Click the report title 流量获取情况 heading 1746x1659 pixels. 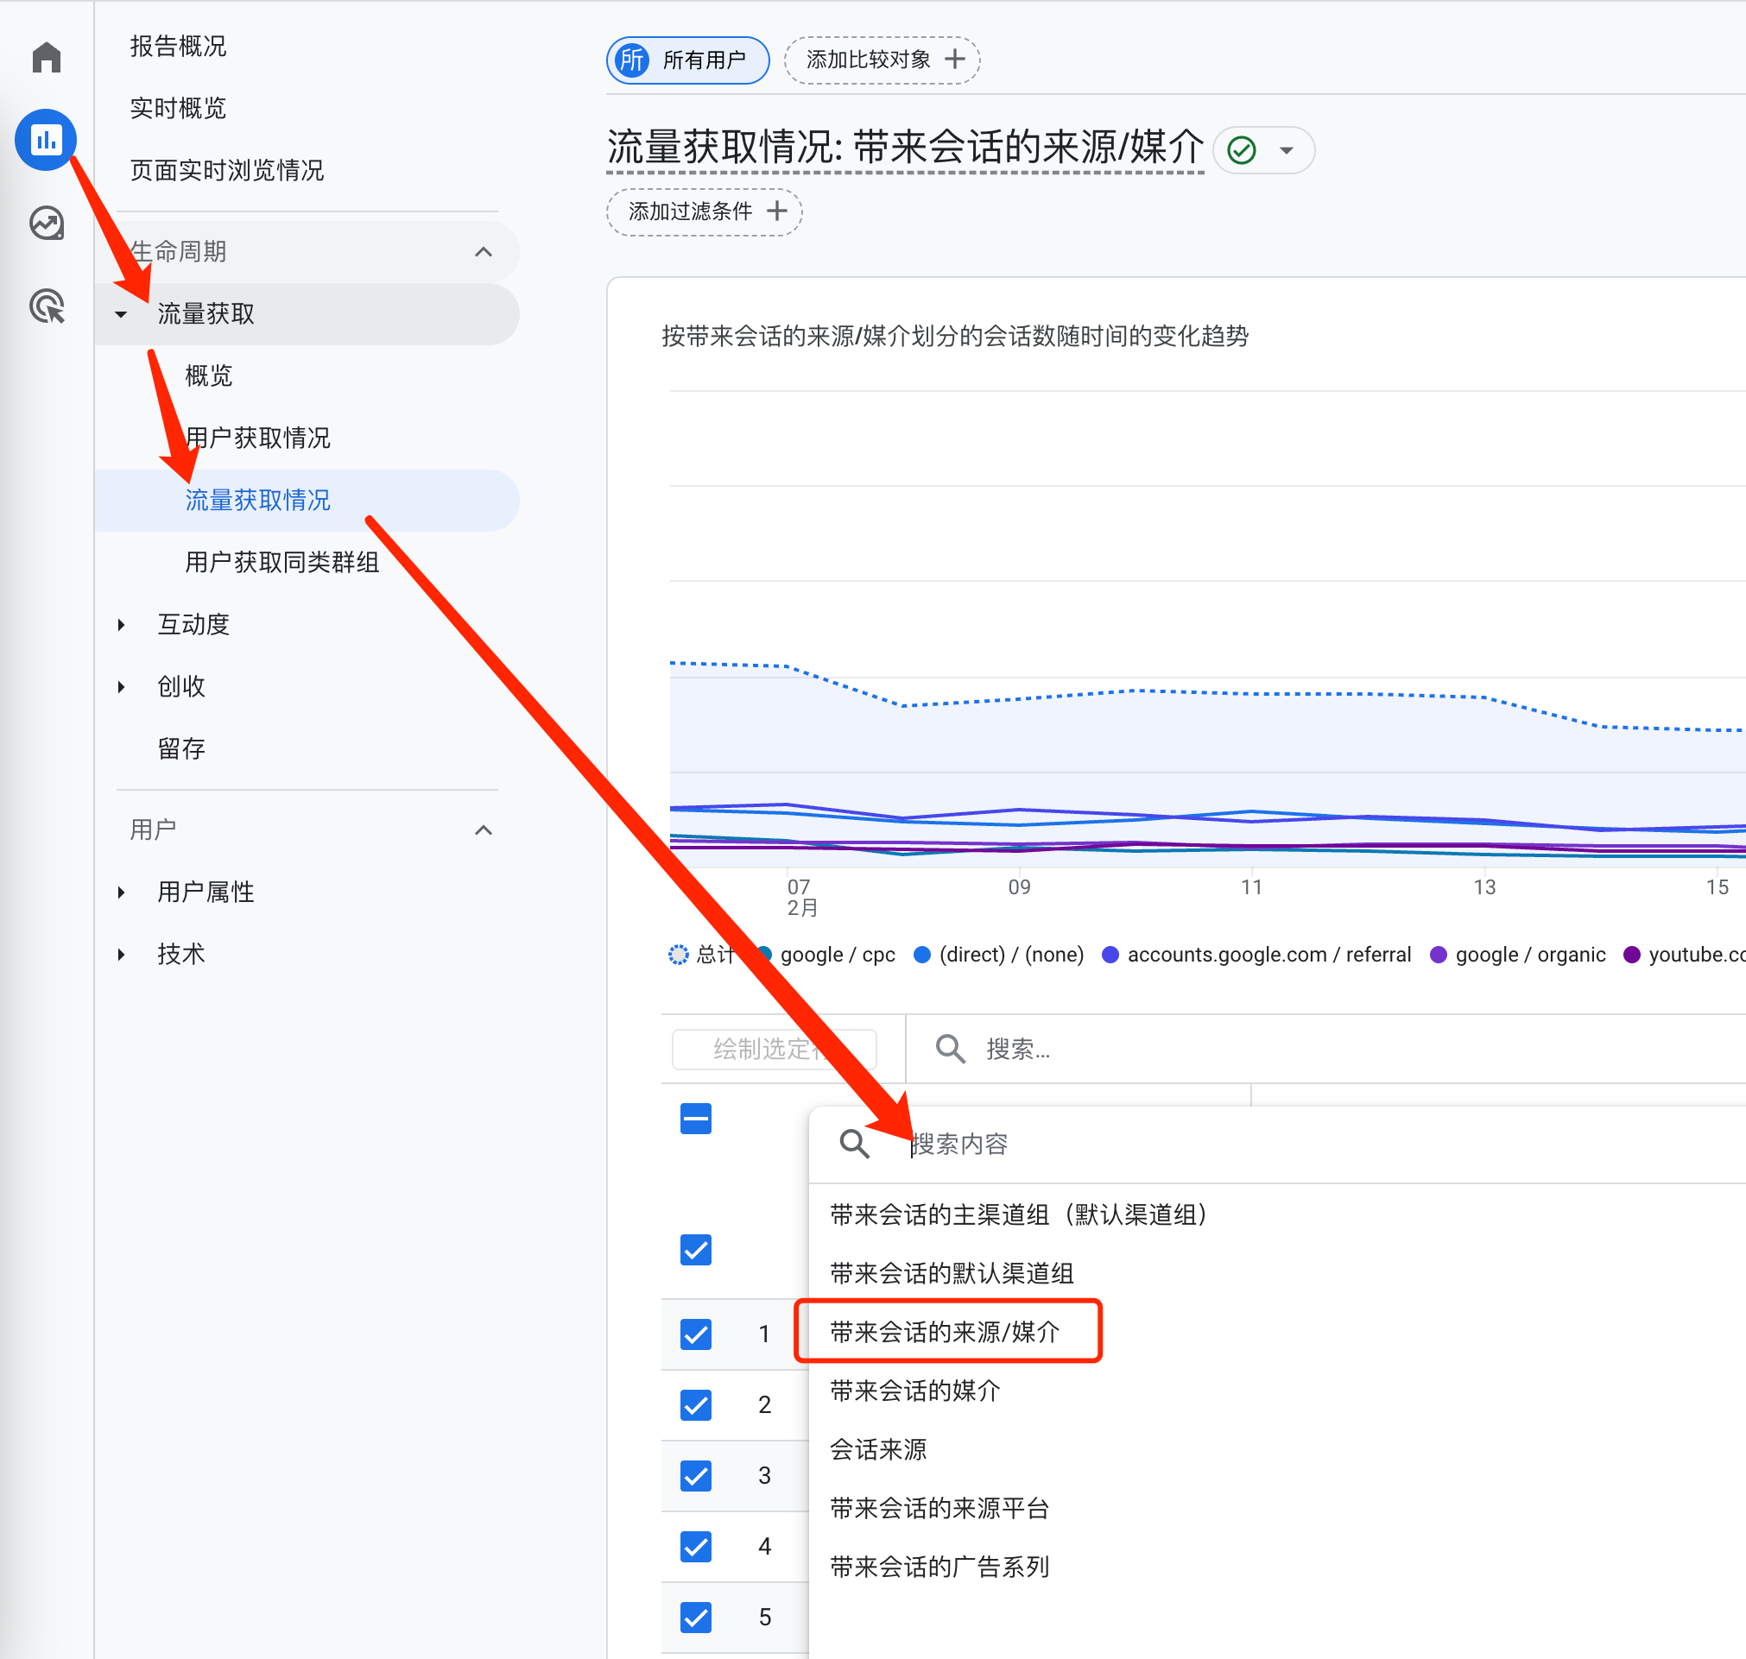click(906, 147)
